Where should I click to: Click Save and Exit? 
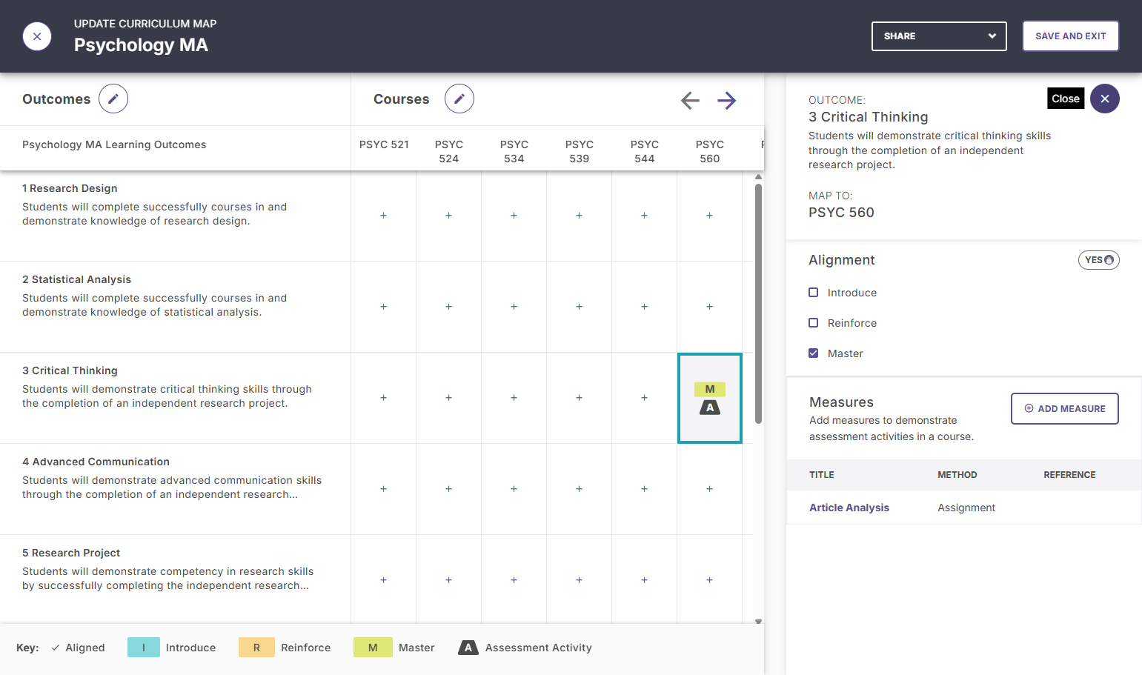[1070, 36]
